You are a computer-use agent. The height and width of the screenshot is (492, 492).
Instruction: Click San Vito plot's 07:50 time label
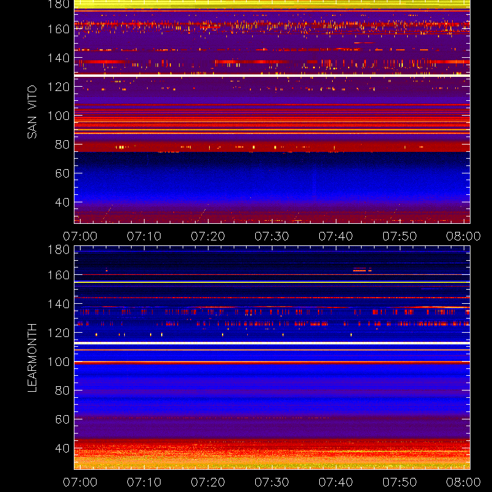(400, 236)
